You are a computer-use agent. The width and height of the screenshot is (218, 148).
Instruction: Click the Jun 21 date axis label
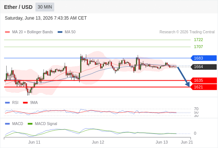pyautogui.click(x=187, y=142)
